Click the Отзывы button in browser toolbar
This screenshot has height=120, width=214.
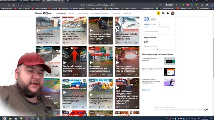[x=169, y=4]
